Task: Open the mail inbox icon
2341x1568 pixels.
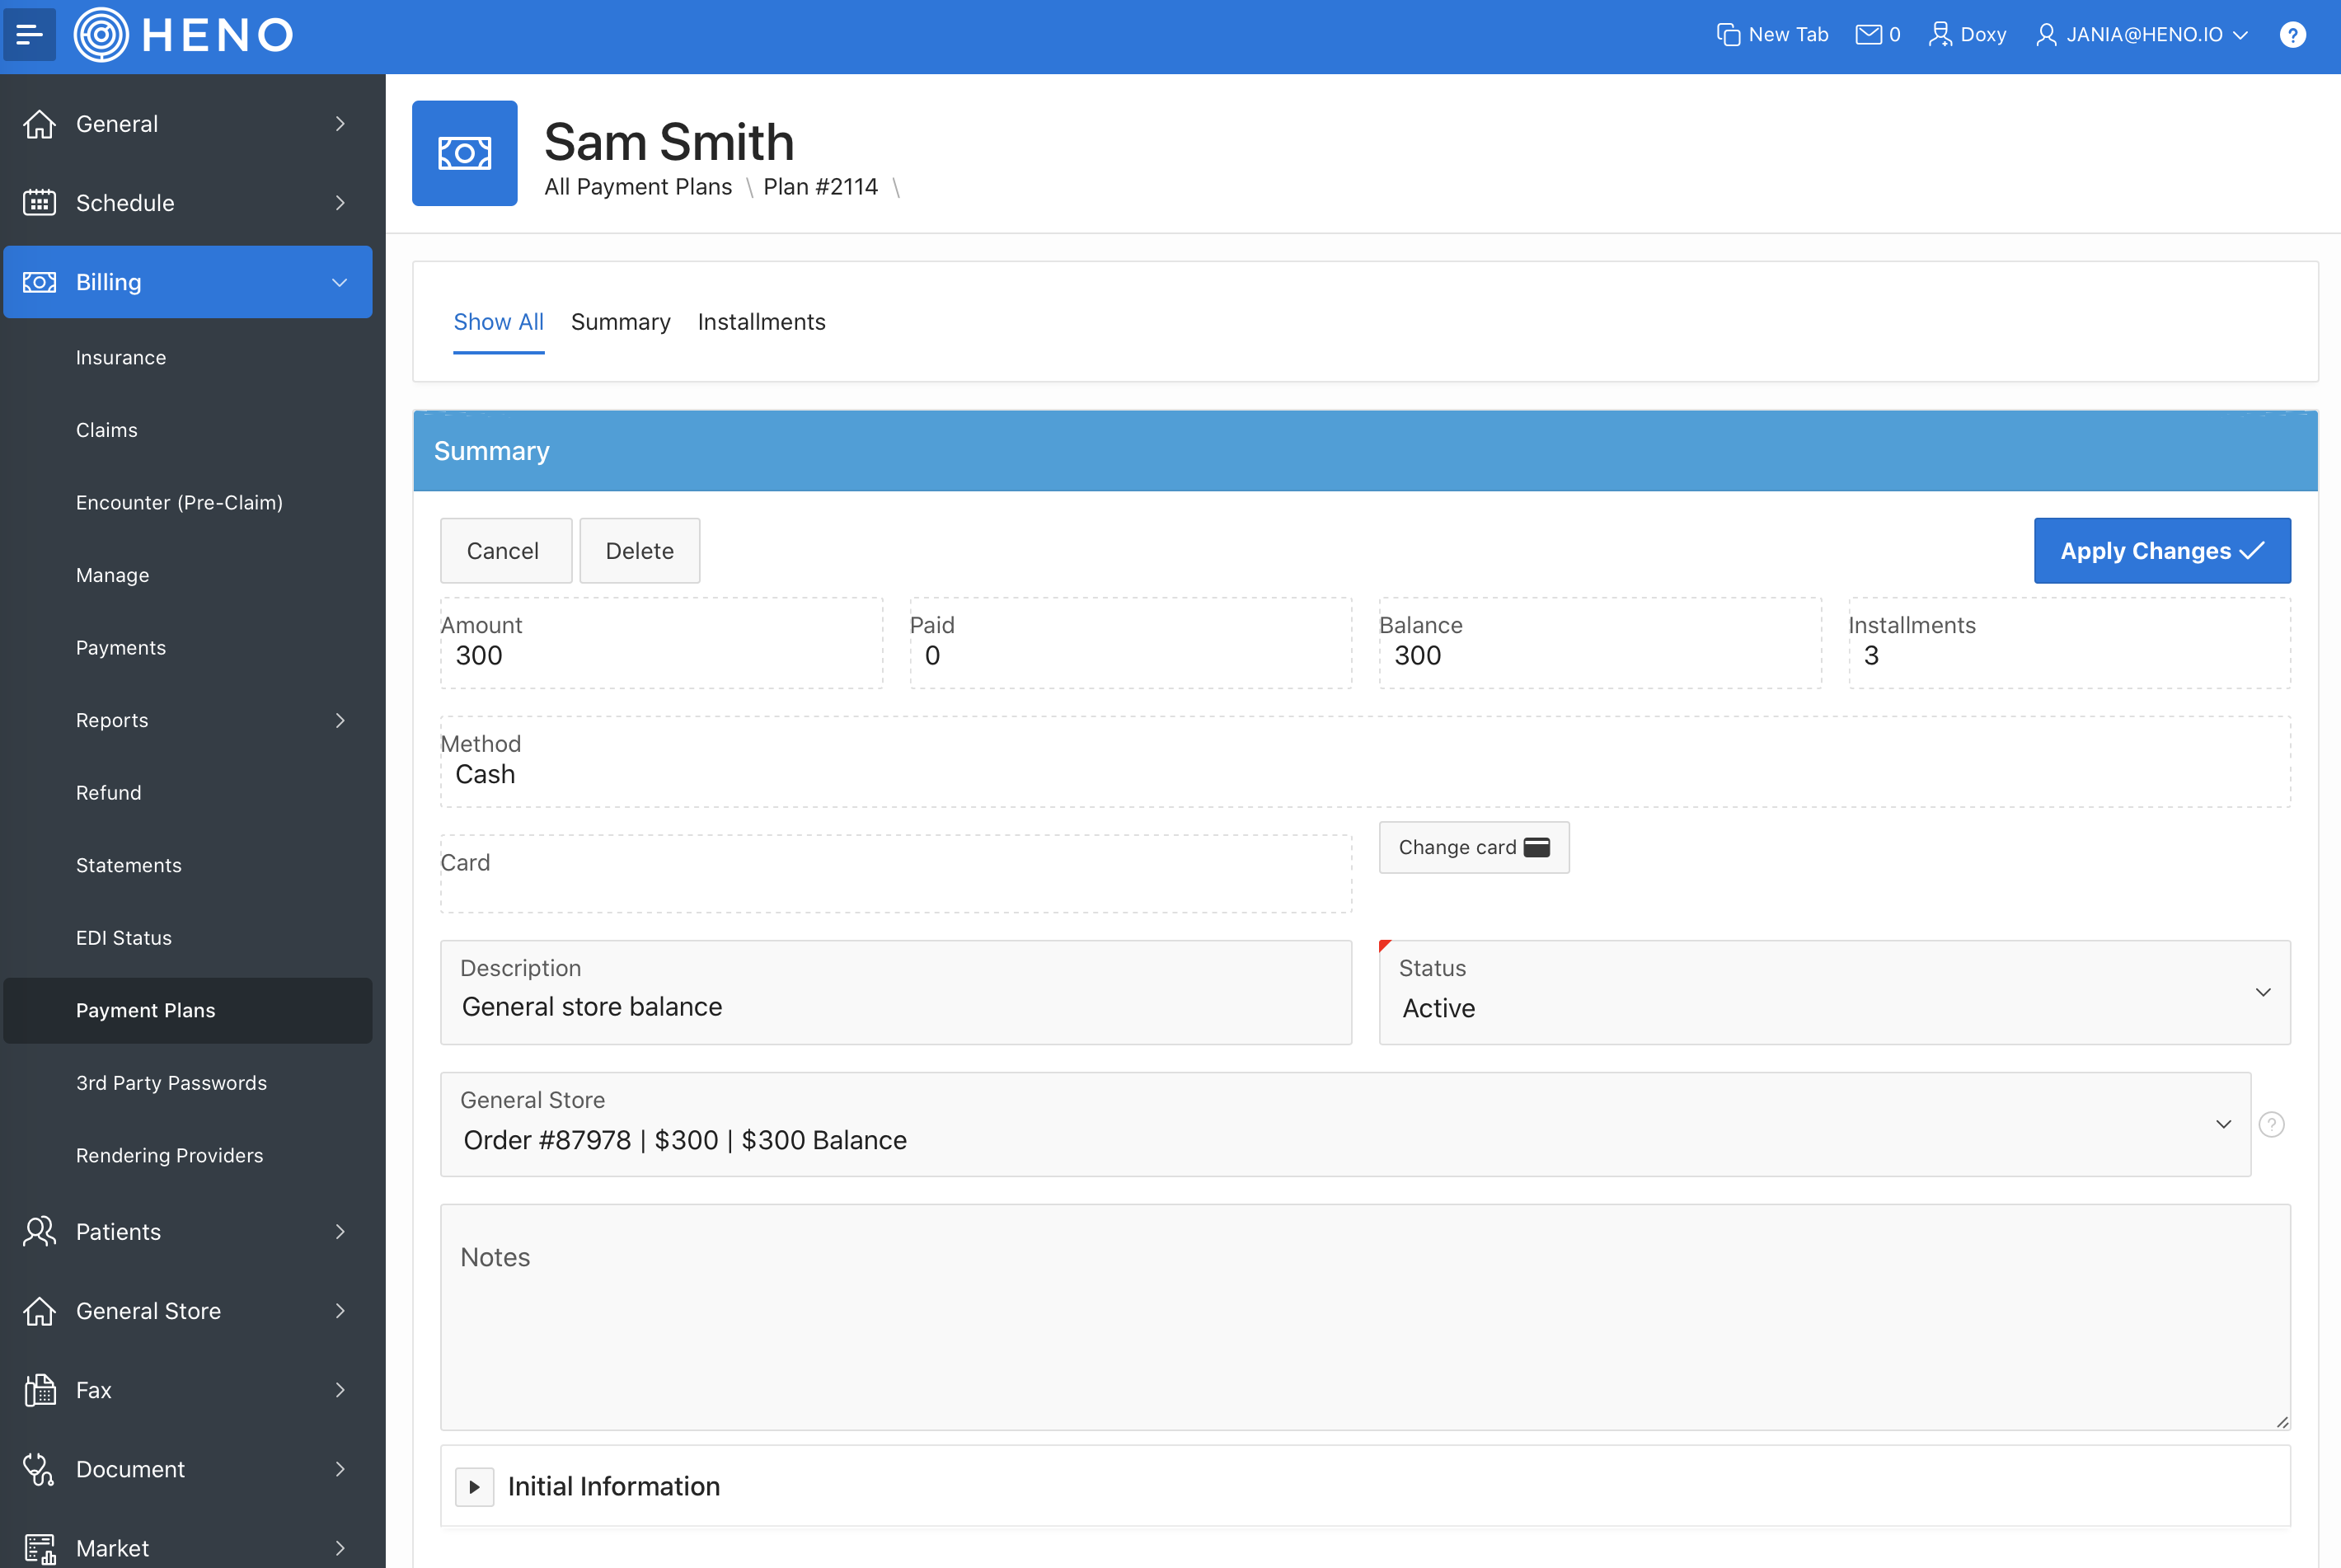Action: click(x=1867, y=35)
